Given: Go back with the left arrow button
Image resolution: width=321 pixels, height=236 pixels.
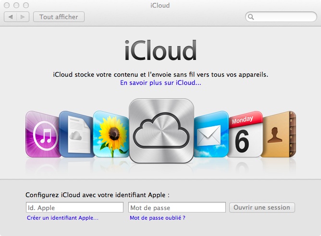Looking at the screenshot, I should tap(10, 17).
